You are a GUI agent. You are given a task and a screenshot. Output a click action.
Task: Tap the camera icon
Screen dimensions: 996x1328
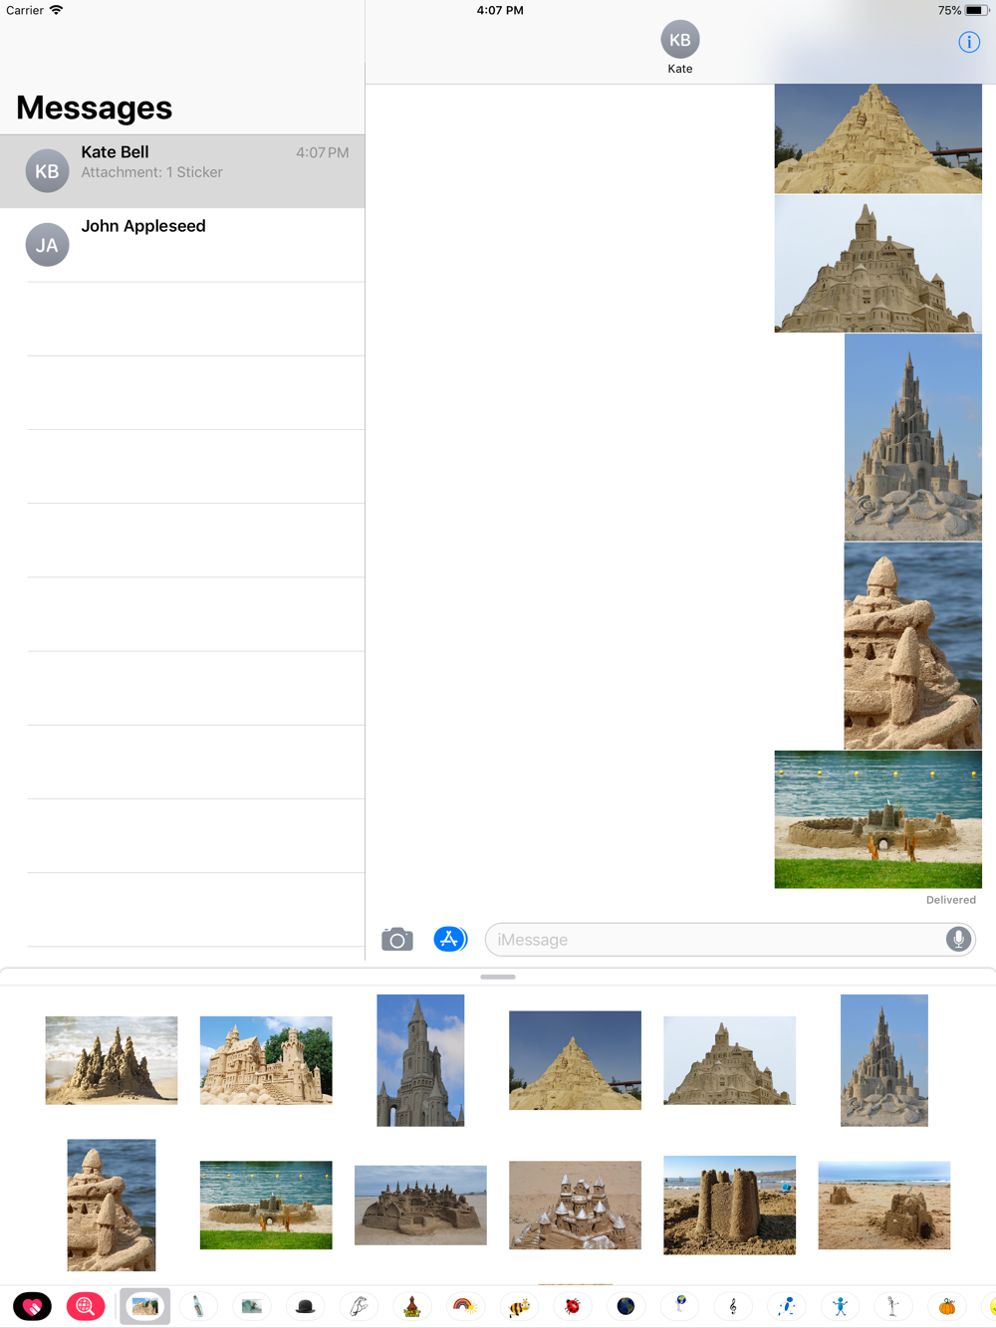point(397,939)
